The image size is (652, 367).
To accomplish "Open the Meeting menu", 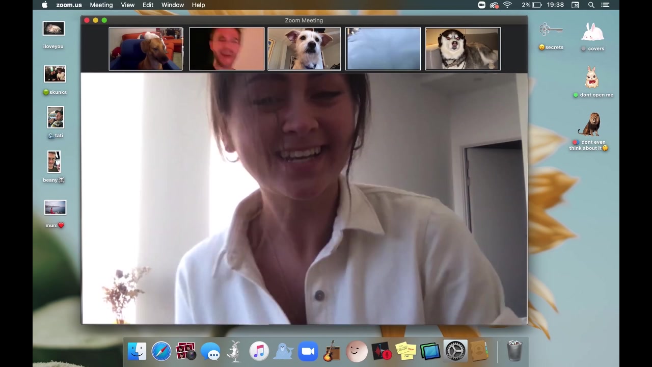I will [101, 5].
